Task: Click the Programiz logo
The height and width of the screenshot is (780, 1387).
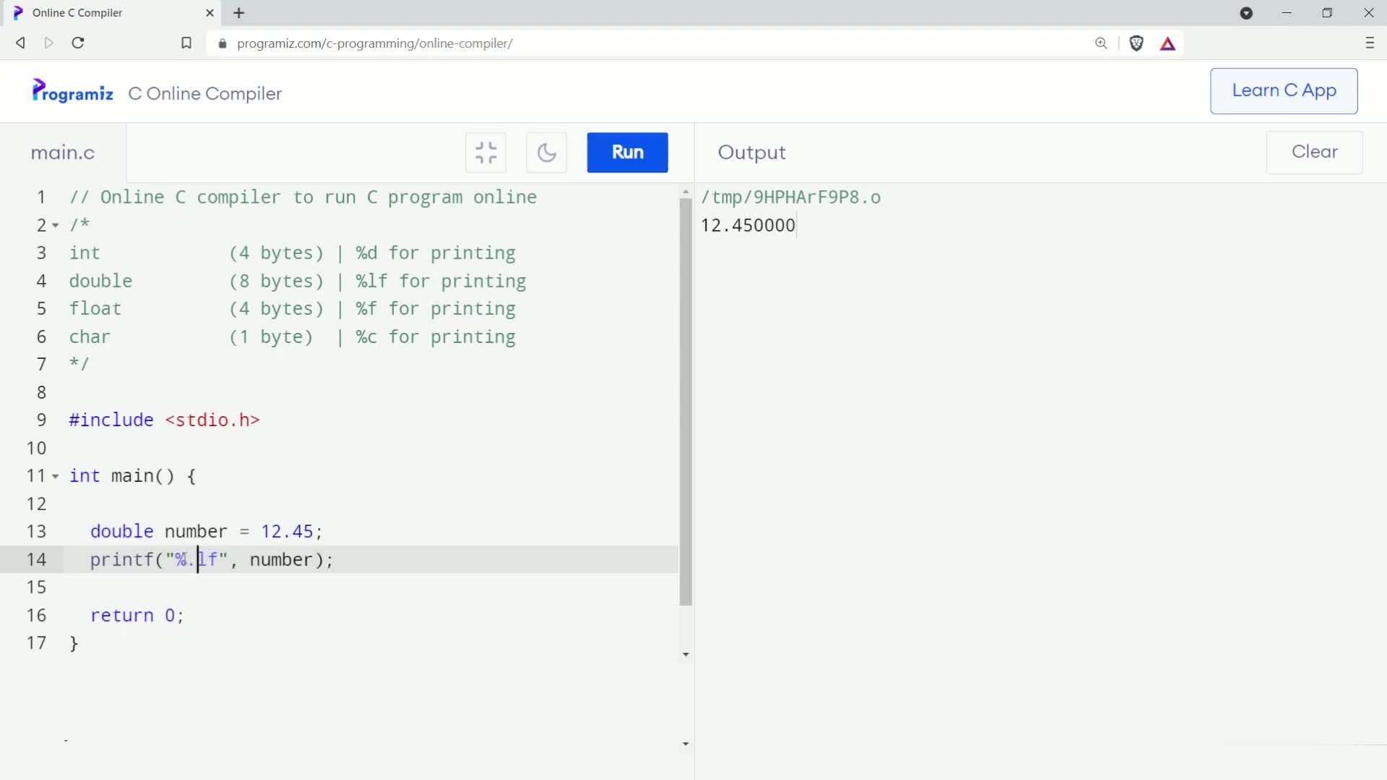Action: point(72,92)
